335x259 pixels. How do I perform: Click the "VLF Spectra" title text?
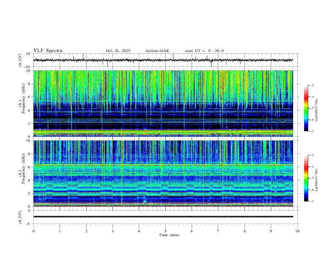coord(48,51)
